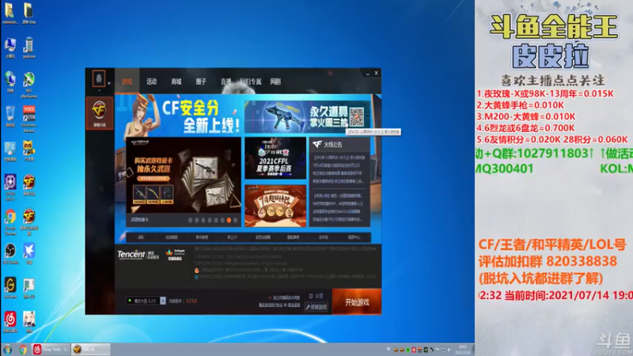Select the 游戏 tab in launcher
The image size is (633, 356).
pyautogui.click(x=127, y=81)
